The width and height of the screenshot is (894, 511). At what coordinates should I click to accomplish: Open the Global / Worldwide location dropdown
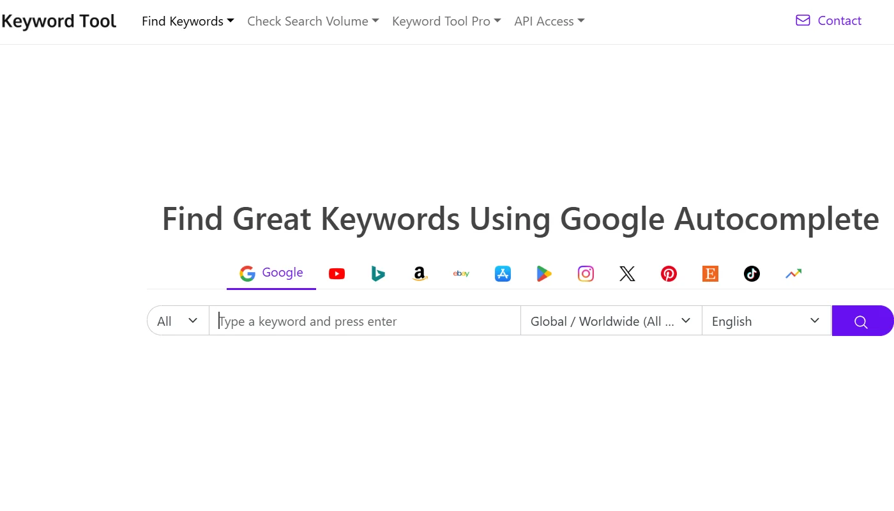611,321
